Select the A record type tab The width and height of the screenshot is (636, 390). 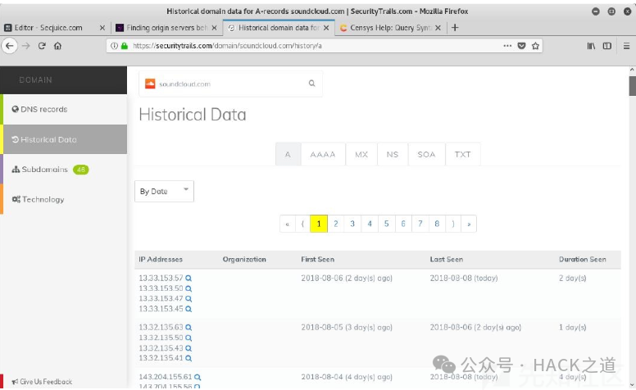[288, 154]
